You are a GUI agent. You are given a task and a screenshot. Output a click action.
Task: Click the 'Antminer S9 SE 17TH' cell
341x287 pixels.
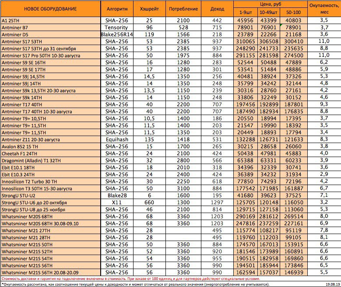[x=50, y=70]
